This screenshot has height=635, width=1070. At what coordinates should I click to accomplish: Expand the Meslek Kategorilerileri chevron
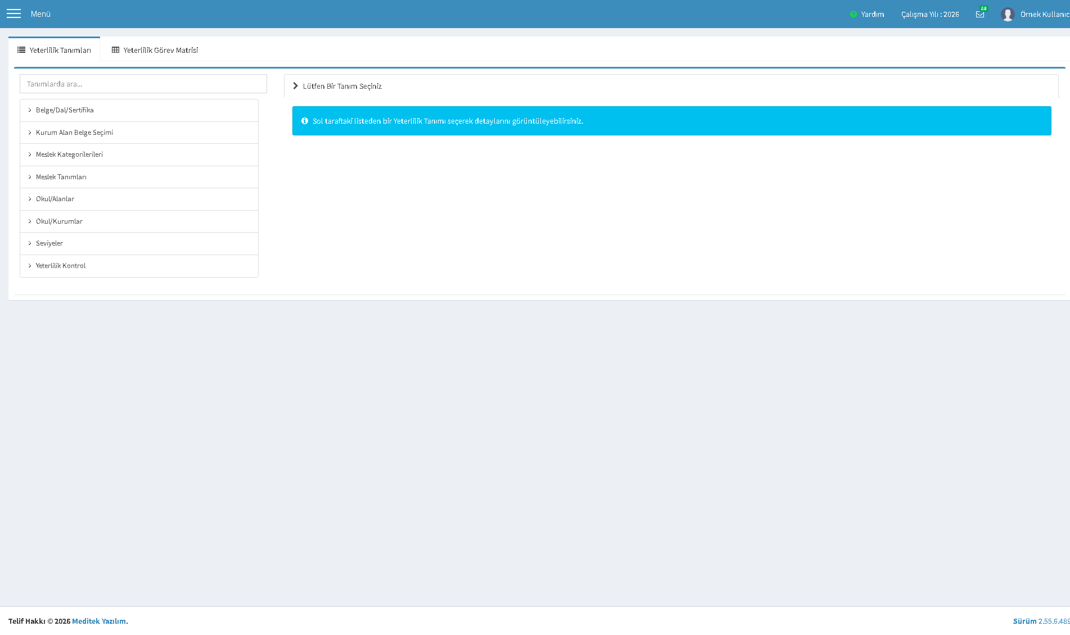click(x=30, y=155)
